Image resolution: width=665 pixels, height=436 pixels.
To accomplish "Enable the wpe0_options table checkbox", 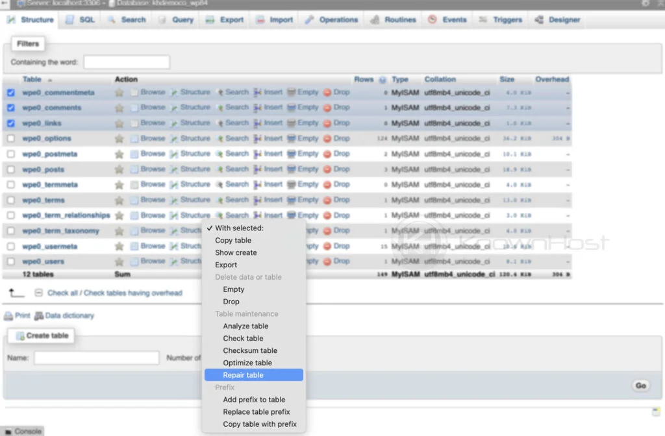I will click(x=10, y=139).
